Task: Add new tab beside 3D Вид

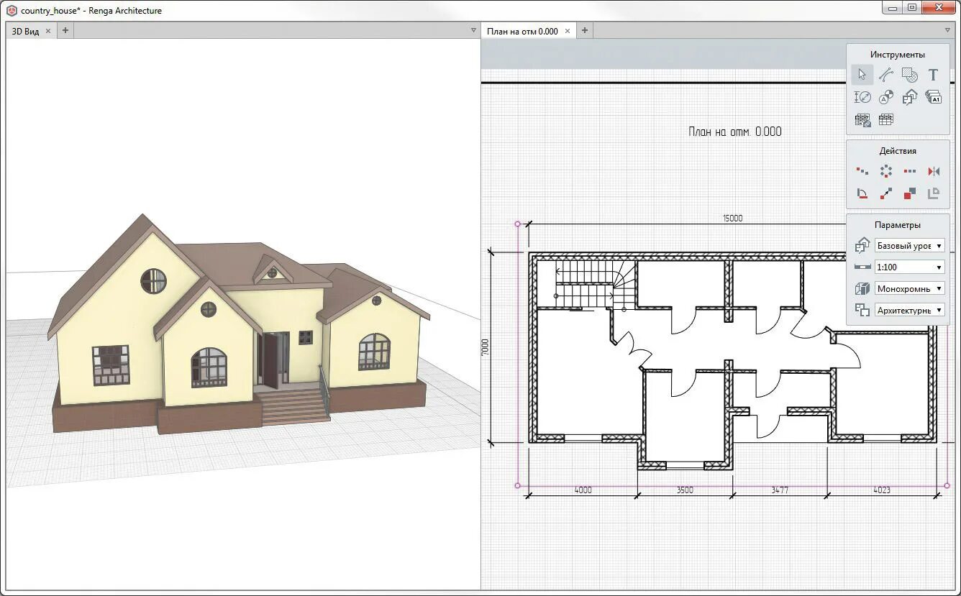Action: 65,30
